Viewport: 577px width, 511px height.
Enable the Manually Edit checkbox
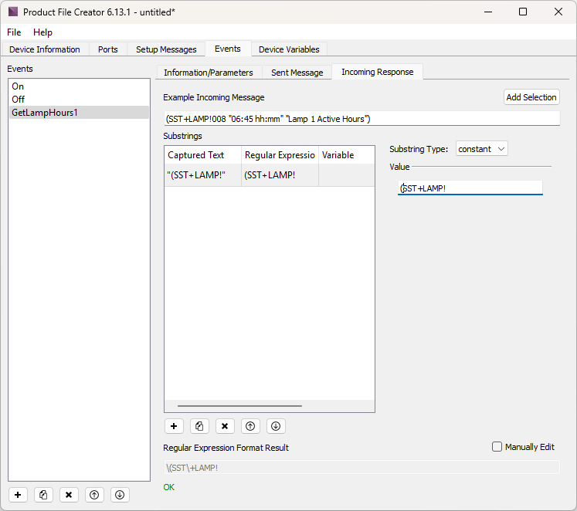coord(497,447)
